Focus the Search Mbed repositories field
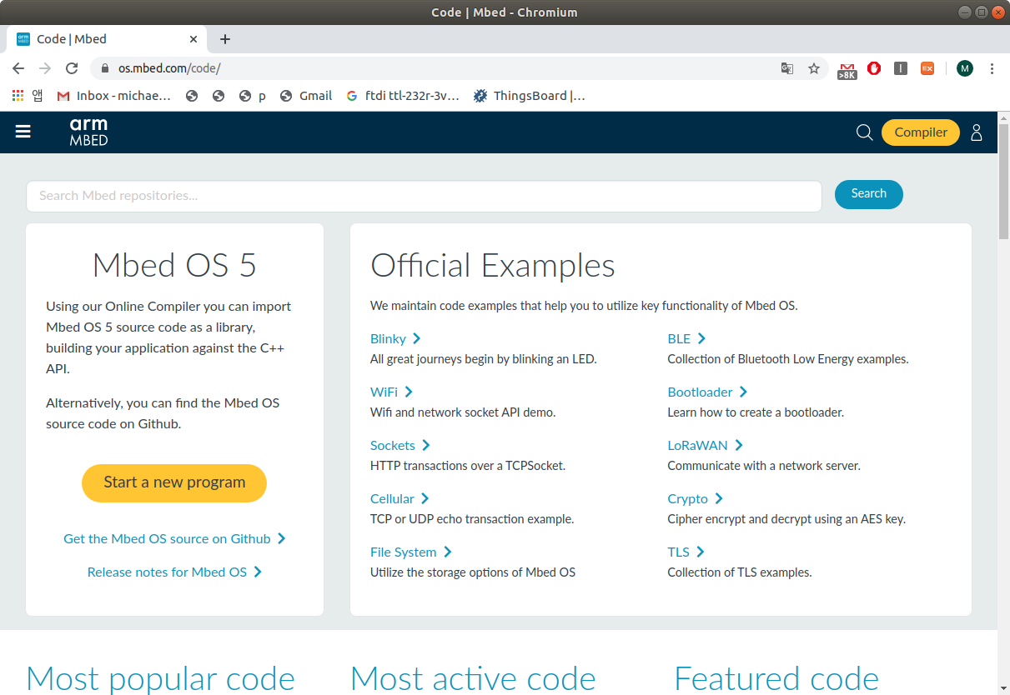Viewport: 1010px width, 695px height. coord(424,196)
